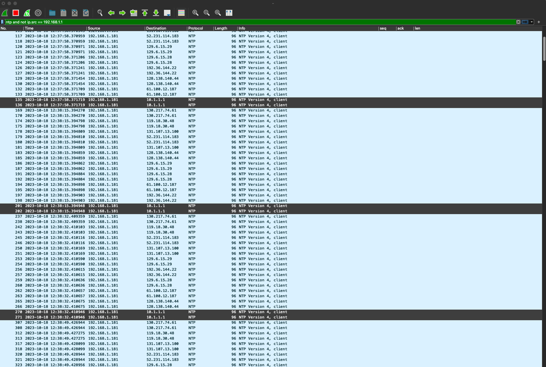The height and width of the screenshot is (367, 546).
Task: Open display filter bookmark menu
Action: (2, 22)
